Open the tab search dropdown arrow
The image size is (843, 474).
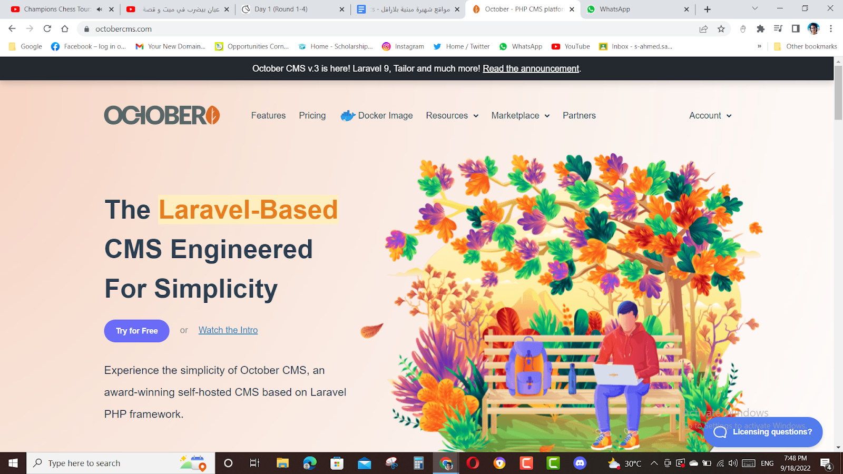[x=754, y=9]
